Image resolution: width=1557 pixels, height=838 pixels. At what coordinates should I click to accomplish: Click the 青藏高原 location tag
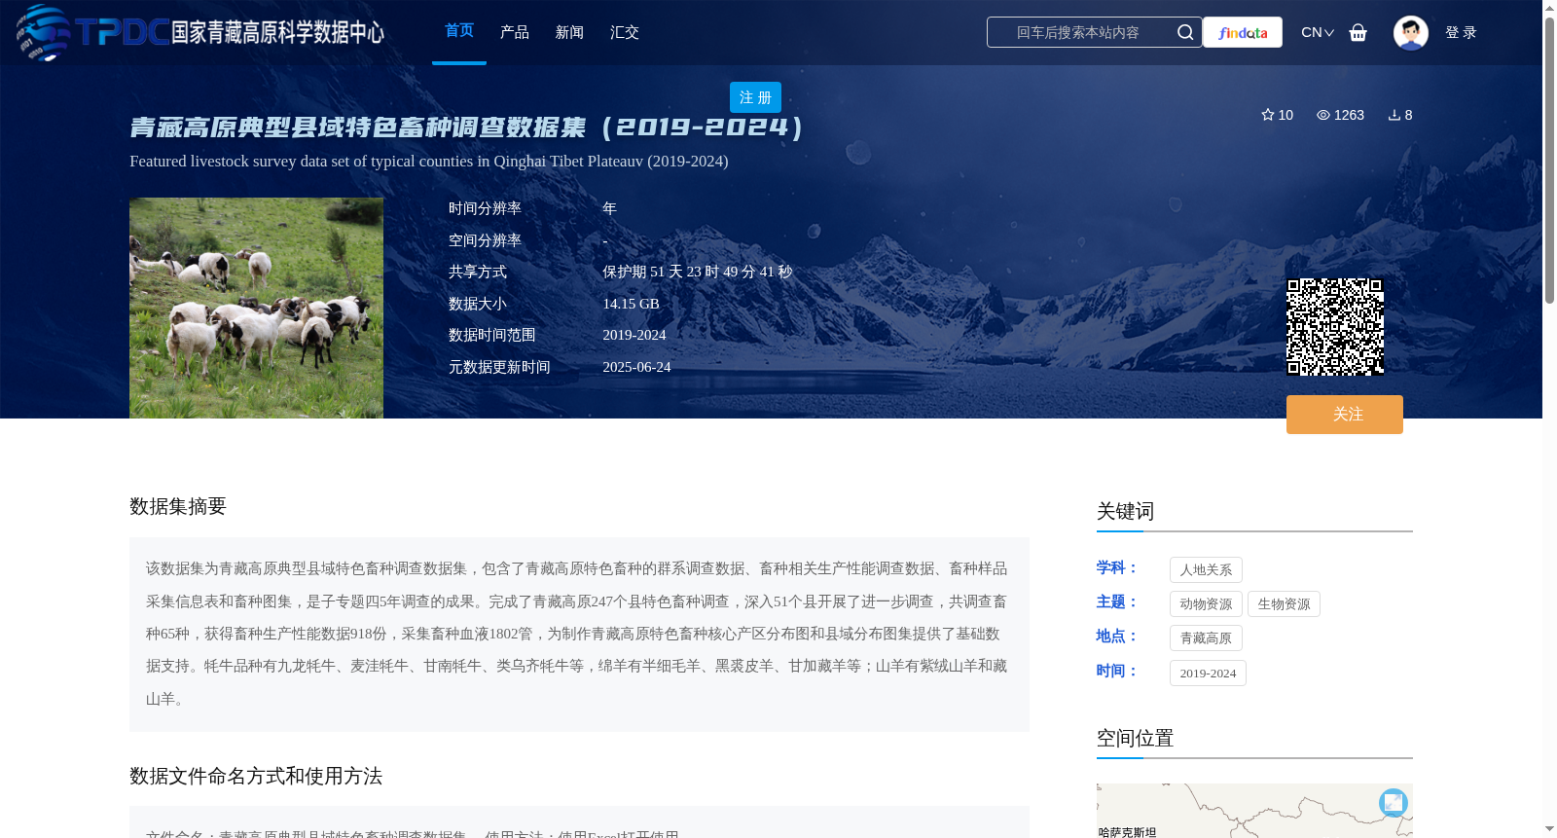[1206, 638]
